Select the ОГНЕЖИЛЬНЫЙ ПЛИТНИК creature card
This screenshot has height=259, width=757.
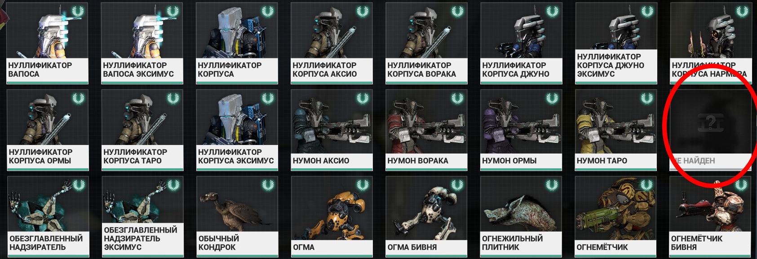click(521, 217)
